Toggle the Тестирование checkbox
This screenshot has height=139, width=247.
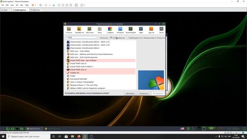click(x=111, y=37)
